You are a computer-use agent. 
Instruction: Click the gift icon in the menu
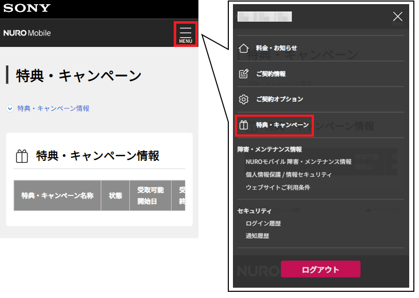click(x=243, y=125)
